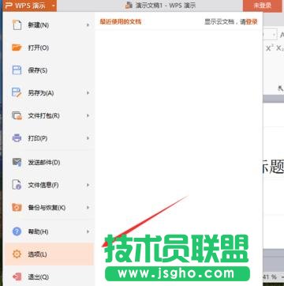Click the New document page icon

tap(17, 25)
